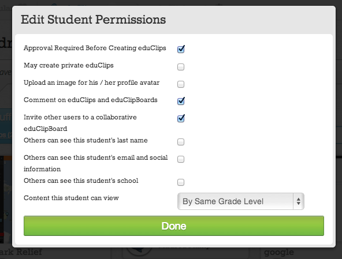Toggle email and social information visibility checkbox
The height and width of the screenshot is (259, 342).
pos(181,159)
